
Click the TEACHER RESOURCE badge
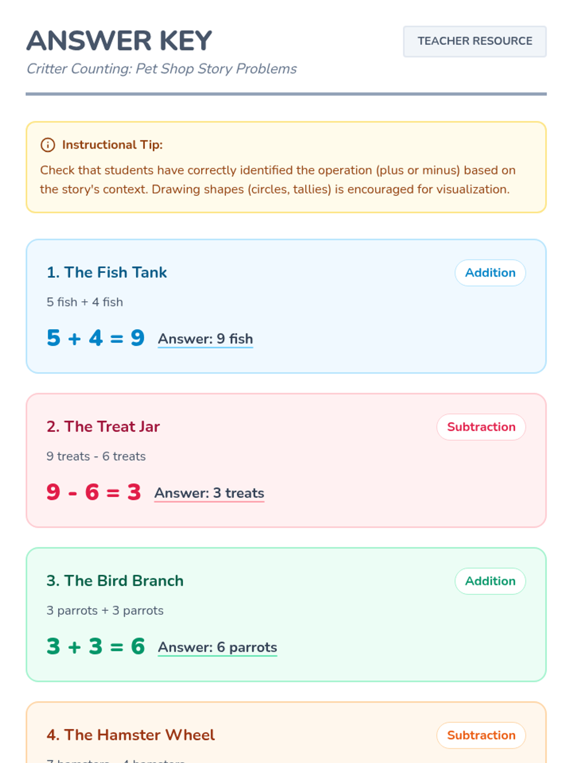(x=474, y=41)
